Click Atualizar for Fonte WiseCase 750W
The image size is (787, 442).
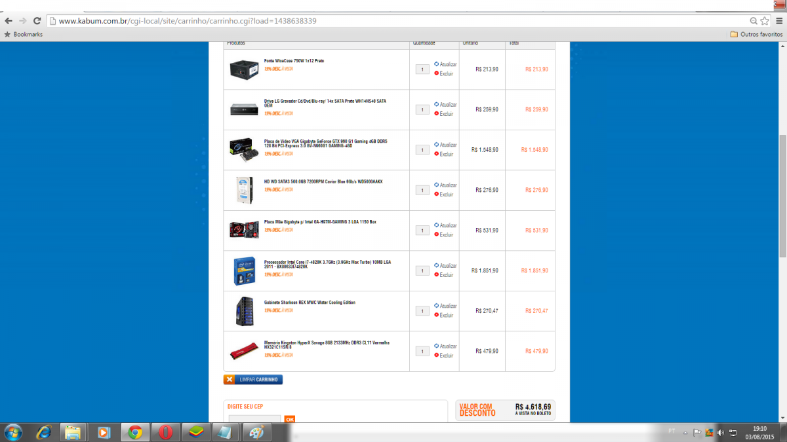point(445,64)
